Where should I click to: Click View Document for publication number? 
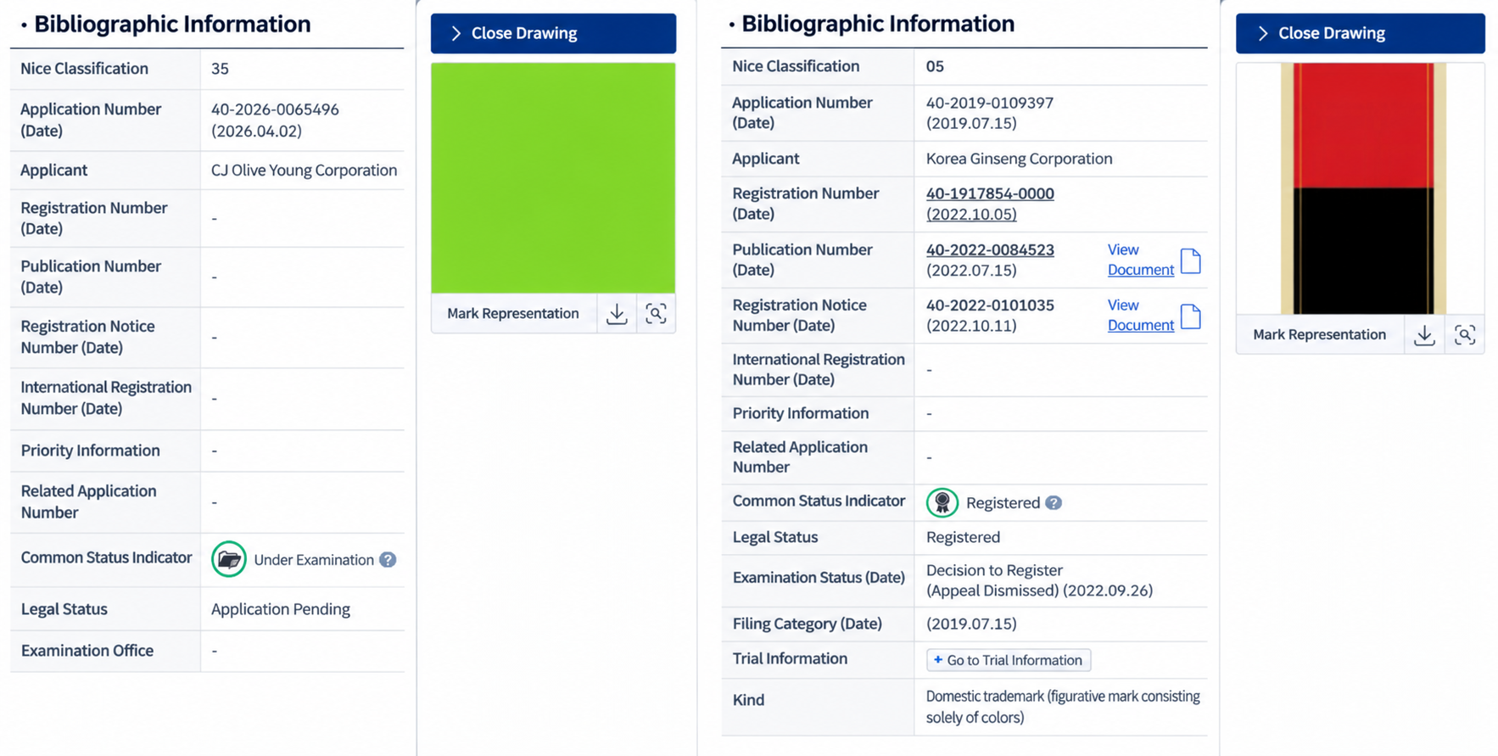point(1140,260)
